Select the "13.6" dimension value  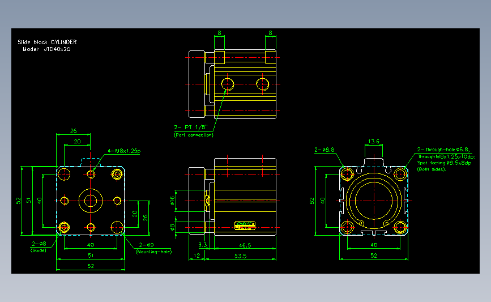click(x=374, y=142)
